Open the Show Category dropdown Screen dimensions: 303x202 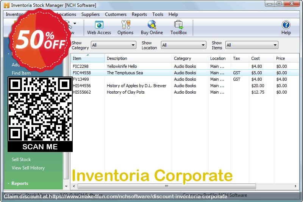click(114, 45)
